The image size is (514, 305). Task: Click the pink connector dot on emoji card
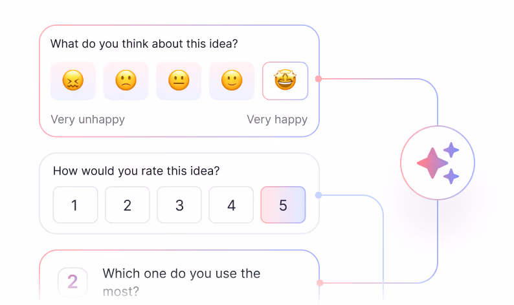(318, 79)
